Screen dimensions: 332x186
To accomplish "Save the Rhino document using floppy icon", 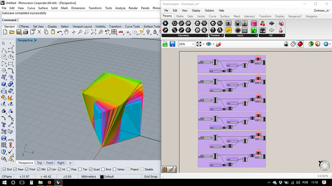I will [19, 32].
